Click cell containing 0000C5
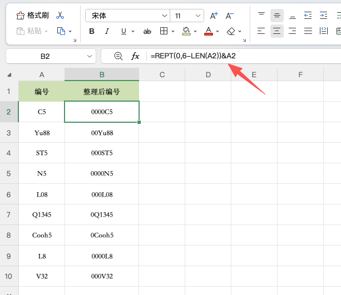 [102, 112]
